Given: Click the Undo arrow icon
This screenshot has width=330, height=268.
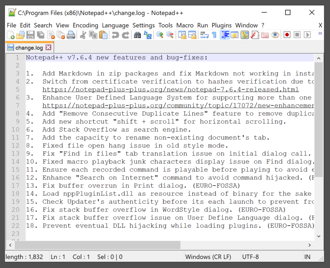Looking at the screenshot, I should 115,35.
